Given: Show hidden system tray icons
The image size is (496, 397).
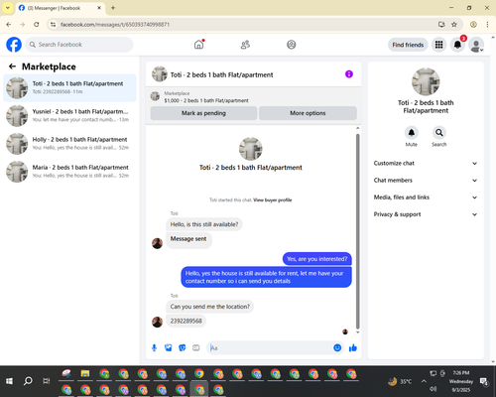Looking at the screenshot, I should coord(424,381).
